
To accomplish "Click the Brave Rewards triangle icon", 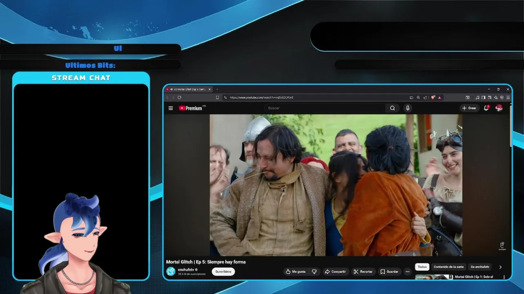I will (439, 98).
